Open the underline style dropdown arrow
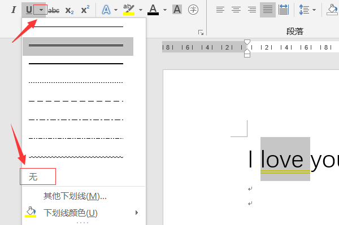This screenshot has width=339, height=225. tap(41, 10)
